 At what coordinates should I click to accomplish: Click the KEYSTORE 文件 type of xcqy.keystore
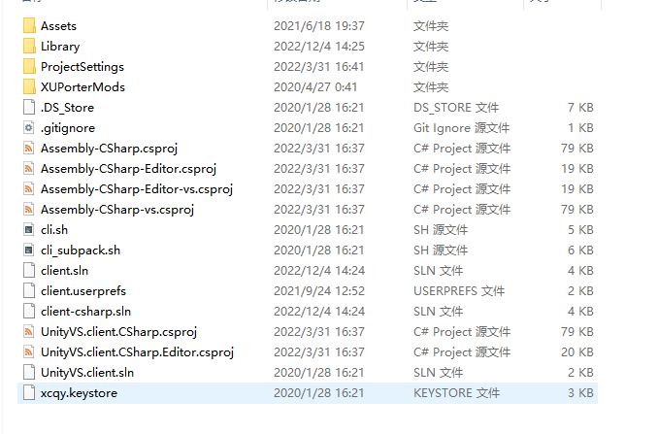[456, 393]
